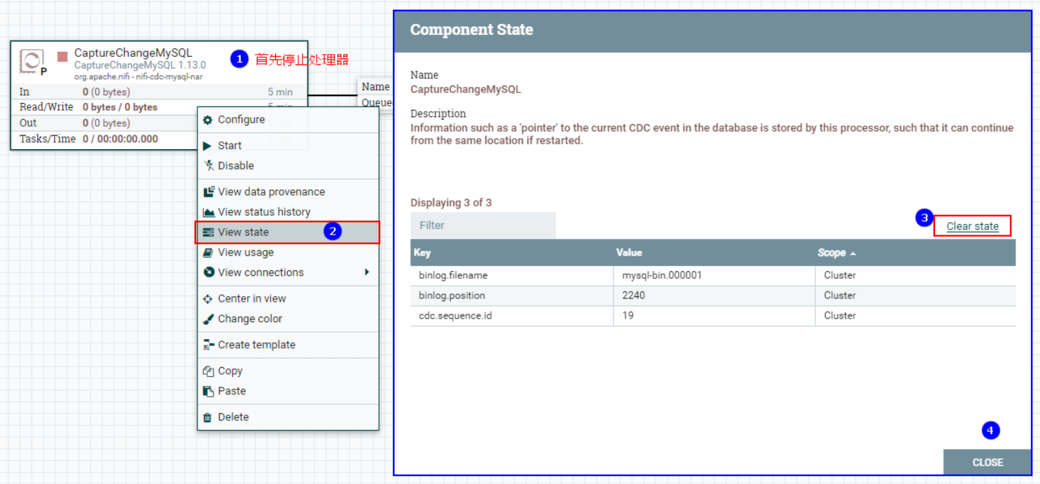
Task: Click the Filter input field
Action: click(x=483, y=226)
